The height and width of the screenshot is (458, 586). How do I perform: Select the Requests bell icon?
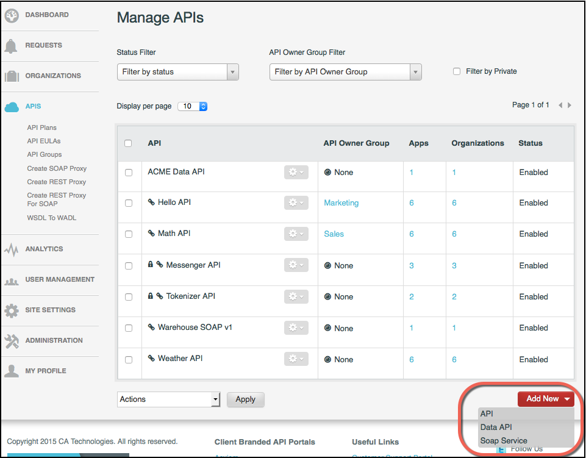(12, 45)
